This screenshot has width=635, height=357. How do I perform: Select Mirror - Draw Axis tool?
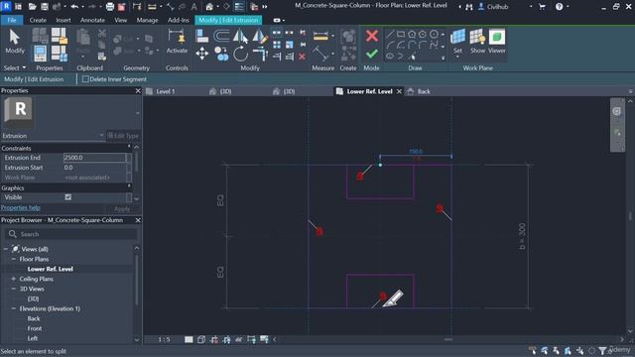coord(260,37)
